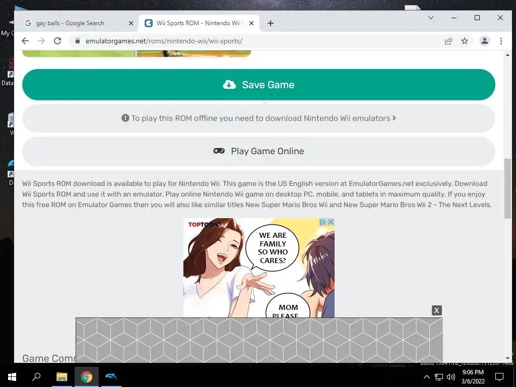Click the TopToon comic advertisement image
The image size is (516, 387).
pyautogui.click(x=259, y=268)
